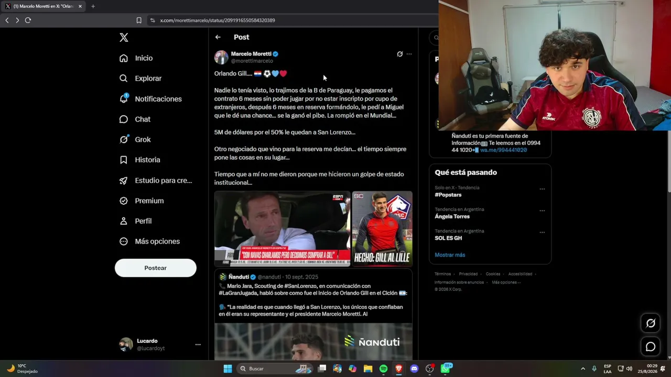Image resolution: width=671 pixels, height=377 pixels.
Task: Open the Premium badge icon
Action: (x=124, y=201)
